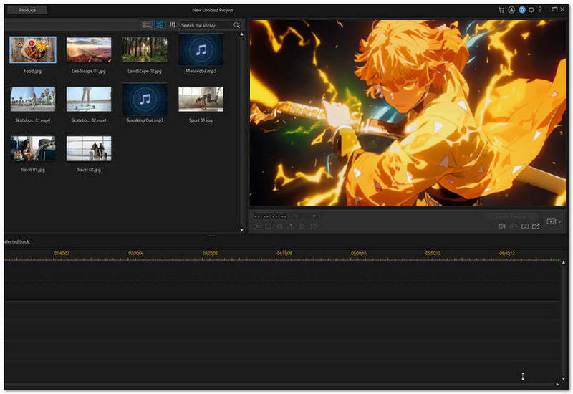The height and width of the screenshot is (394, 573).
Task: Select the Mahoroba.mp3 audio thumbnail
Action: [201, 50]
